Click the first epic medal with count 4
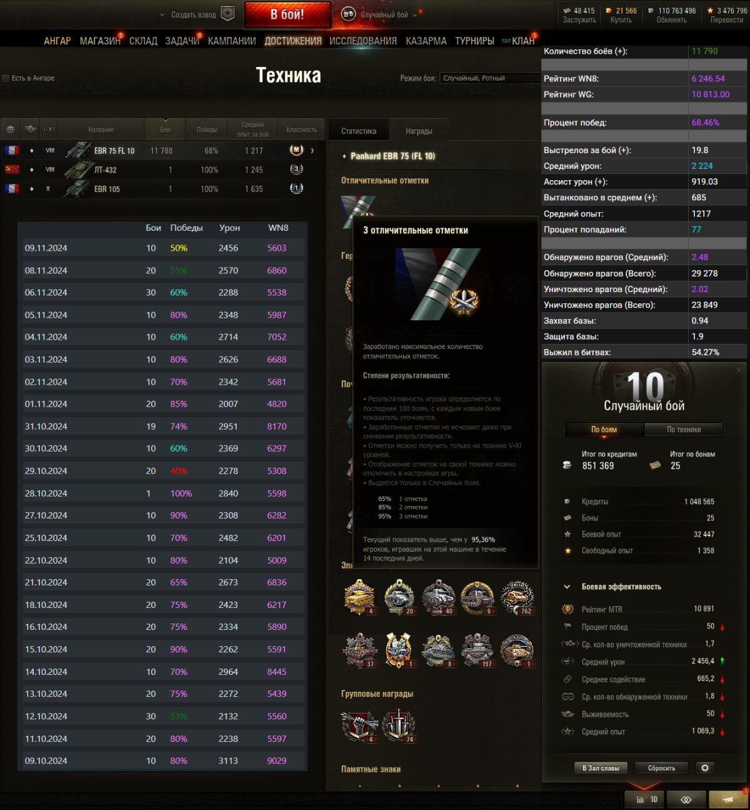750x810 pixels. [x=360, y=597]
